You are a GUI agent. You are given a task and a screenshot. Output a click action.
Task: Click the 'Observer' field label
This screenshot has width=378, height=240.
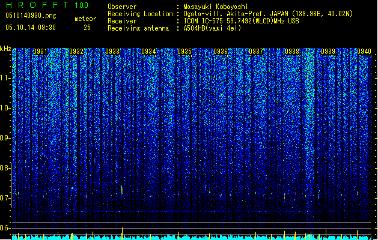(x=122, y=7)
